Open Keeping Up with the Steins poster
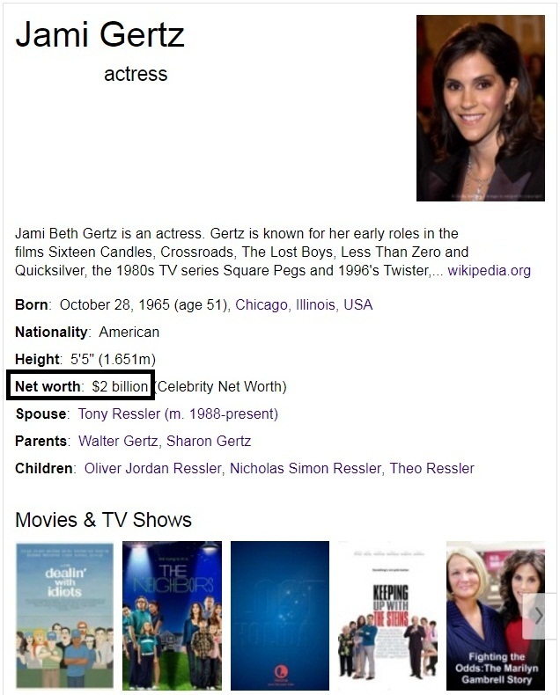 (387, 616)
